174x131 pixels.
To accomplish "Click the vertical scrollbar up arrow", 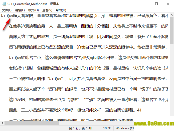I will [171, 15].
